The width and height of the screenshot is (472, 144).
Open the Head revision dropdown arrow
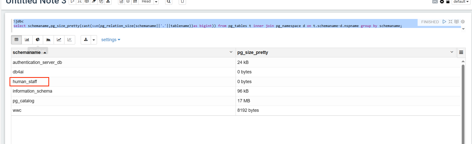coord(156,2)
